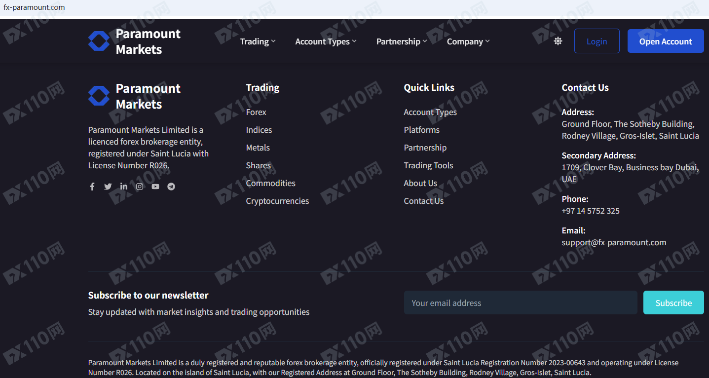709x378 pixels.
Task: Click the Sotheby Building address text
Action: tap(631, 130)
